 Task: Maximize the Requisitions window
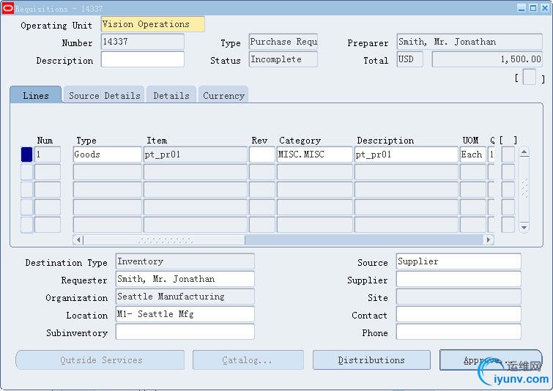[x=533, y=8]
